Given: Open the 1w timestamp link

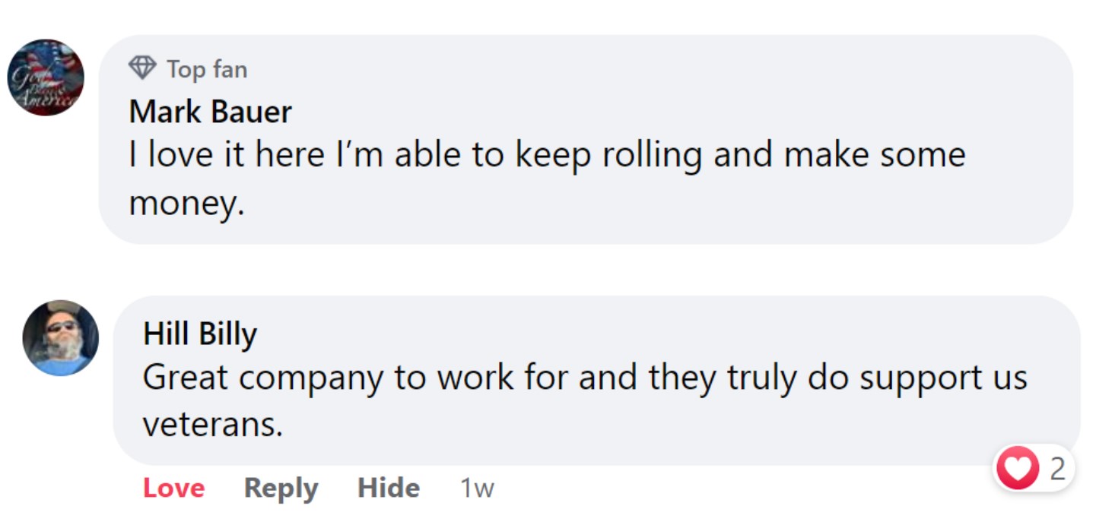Looking at the screenshot, I should point(477,489).
